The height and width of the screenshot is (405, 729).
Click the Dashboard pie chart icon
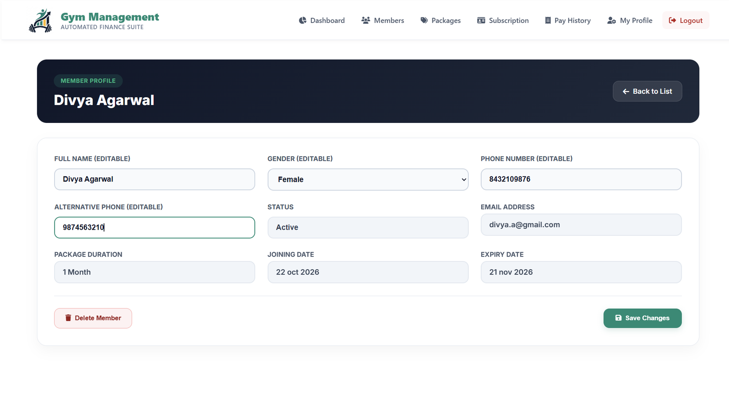(303, 20)
